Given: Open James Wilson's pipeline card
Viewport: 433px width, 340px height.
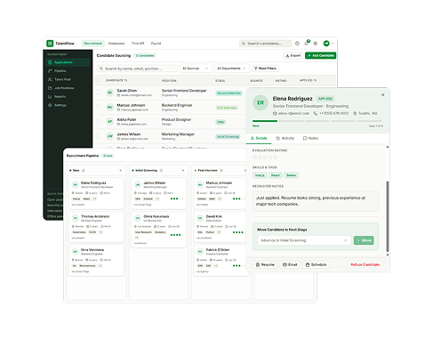Looking at the screenshot, I should tap(159, 193).
